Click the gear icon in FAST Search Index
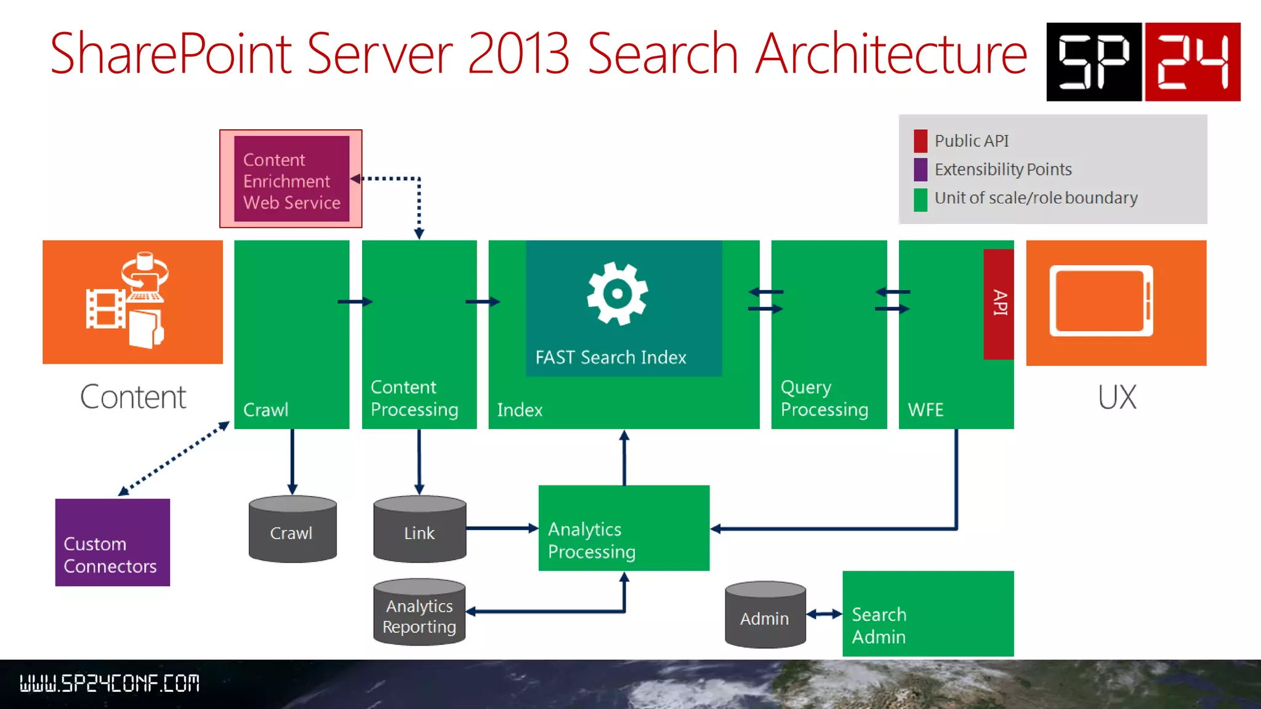1261x709 pixels. pos(617,294)
